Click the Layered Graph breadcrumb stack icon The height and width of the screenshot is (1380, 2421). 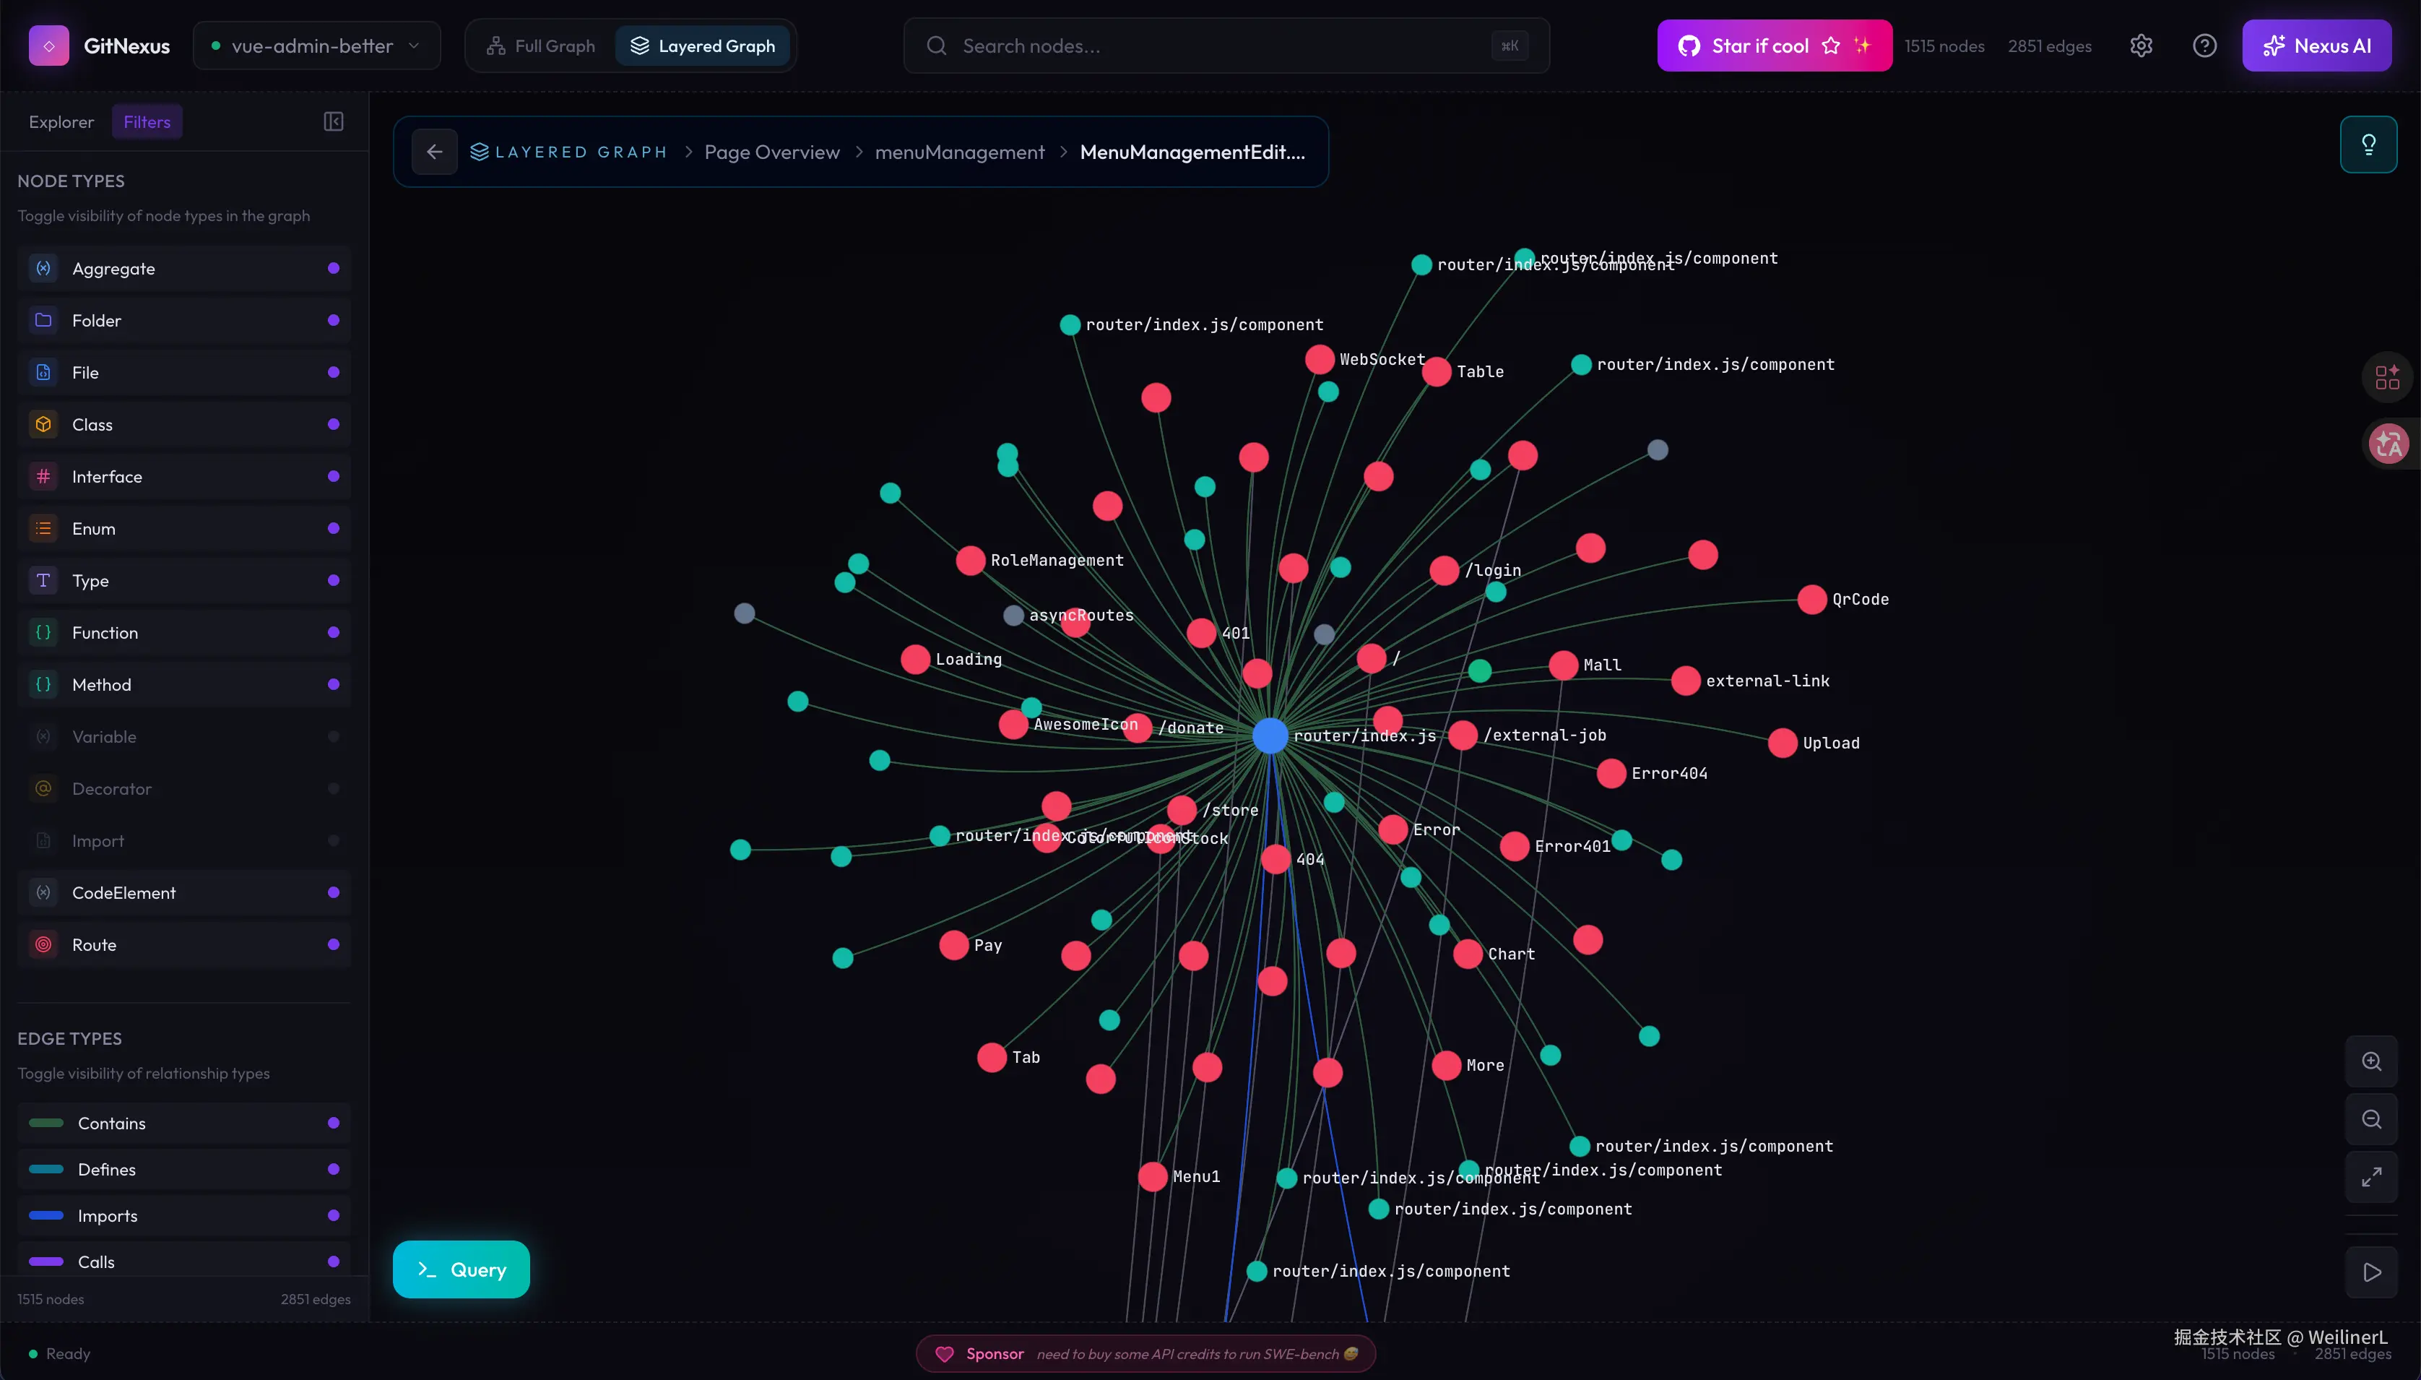pyautogui.click(x=480, y=152)
